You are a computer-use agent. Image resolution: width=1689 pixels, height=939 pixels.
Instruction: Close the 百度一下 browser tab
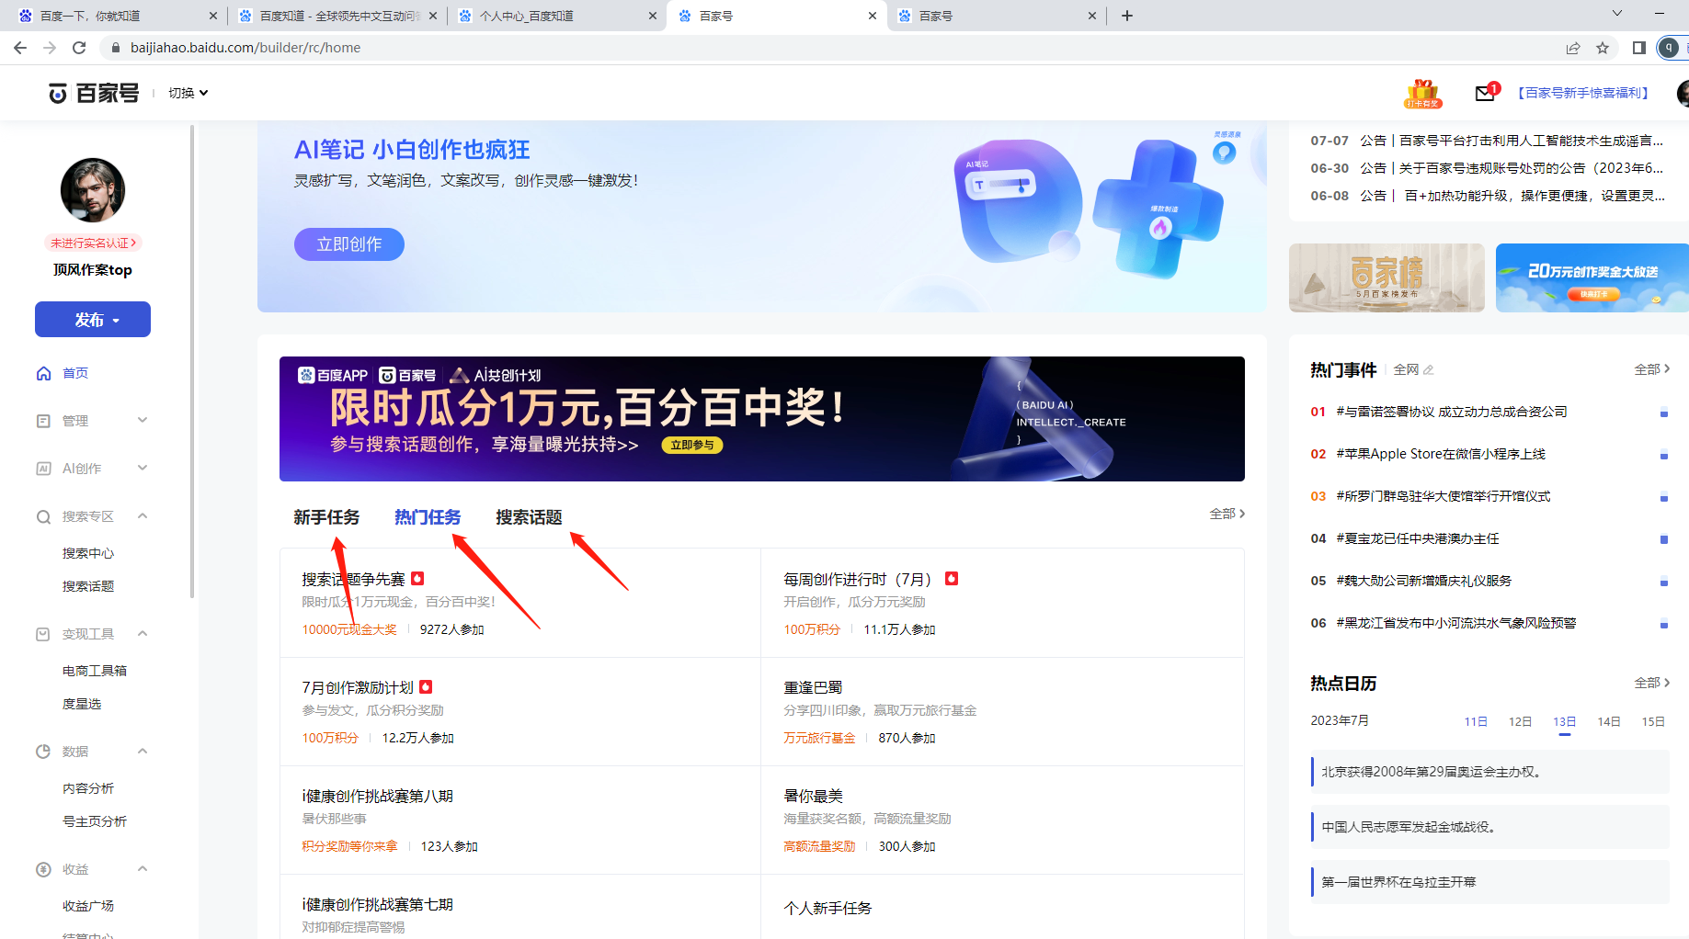pyautogui.click(x=212, y=16)
